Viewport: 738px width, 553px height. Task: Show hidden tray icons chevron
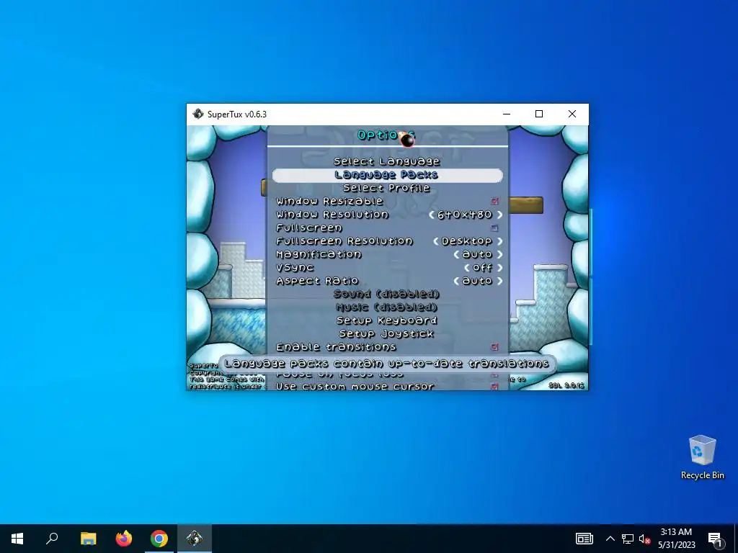click(610, 539)
